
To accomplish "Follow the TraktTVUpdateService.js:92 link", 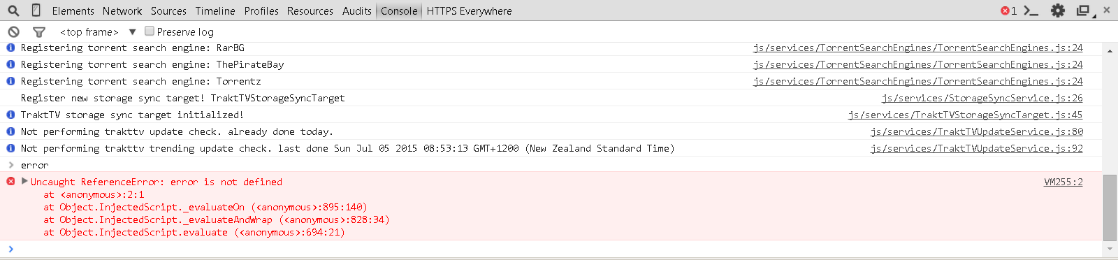I will 976,148.
